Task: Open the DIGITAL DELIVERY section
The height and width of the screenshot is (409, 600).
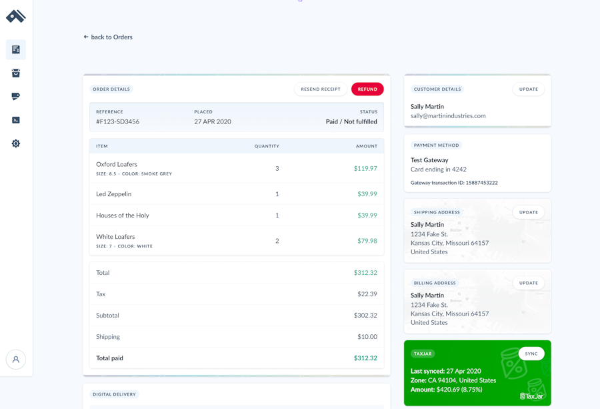Action: coord(114,394)
